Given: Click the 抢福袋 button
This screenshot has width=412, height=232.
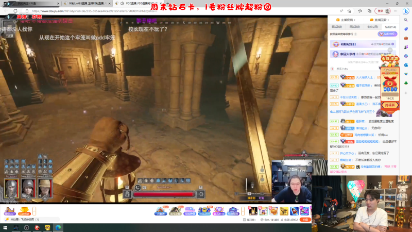Looking at the screenshot, I should pos(390,105).
